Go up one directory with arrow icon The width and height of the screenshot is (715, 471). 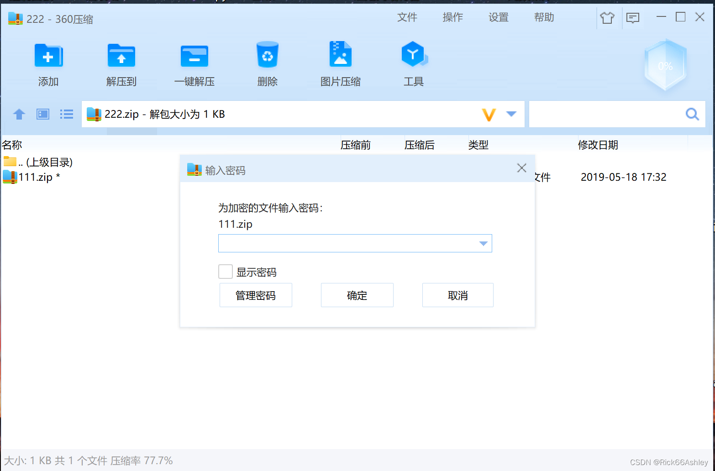click(19, 114)
